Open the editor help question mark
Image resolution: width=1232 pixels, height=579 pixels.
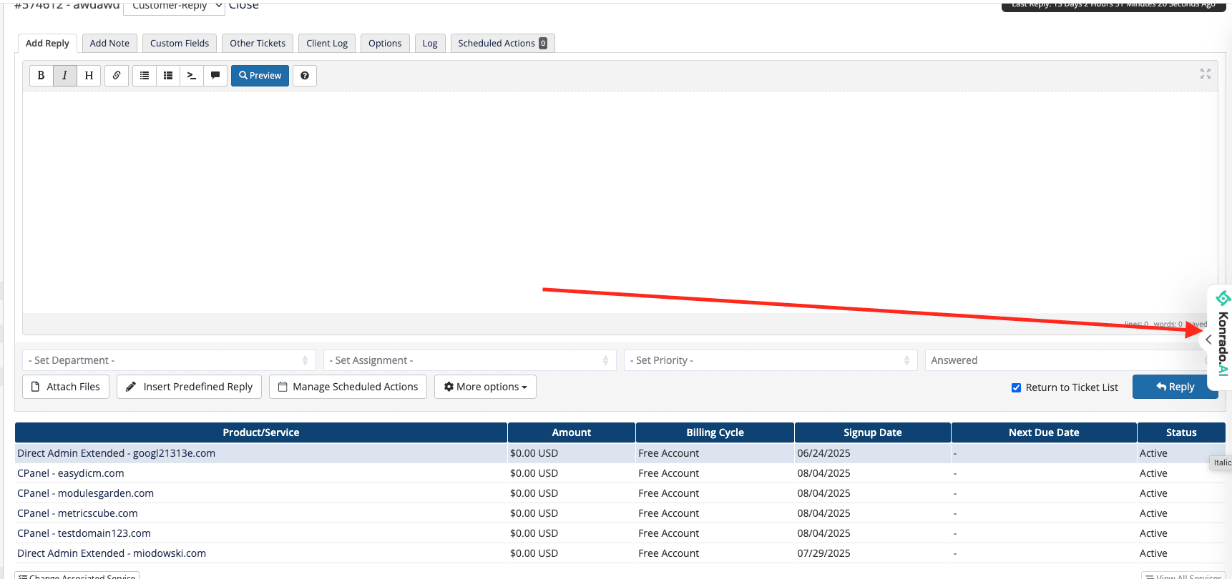pos(305,75)
